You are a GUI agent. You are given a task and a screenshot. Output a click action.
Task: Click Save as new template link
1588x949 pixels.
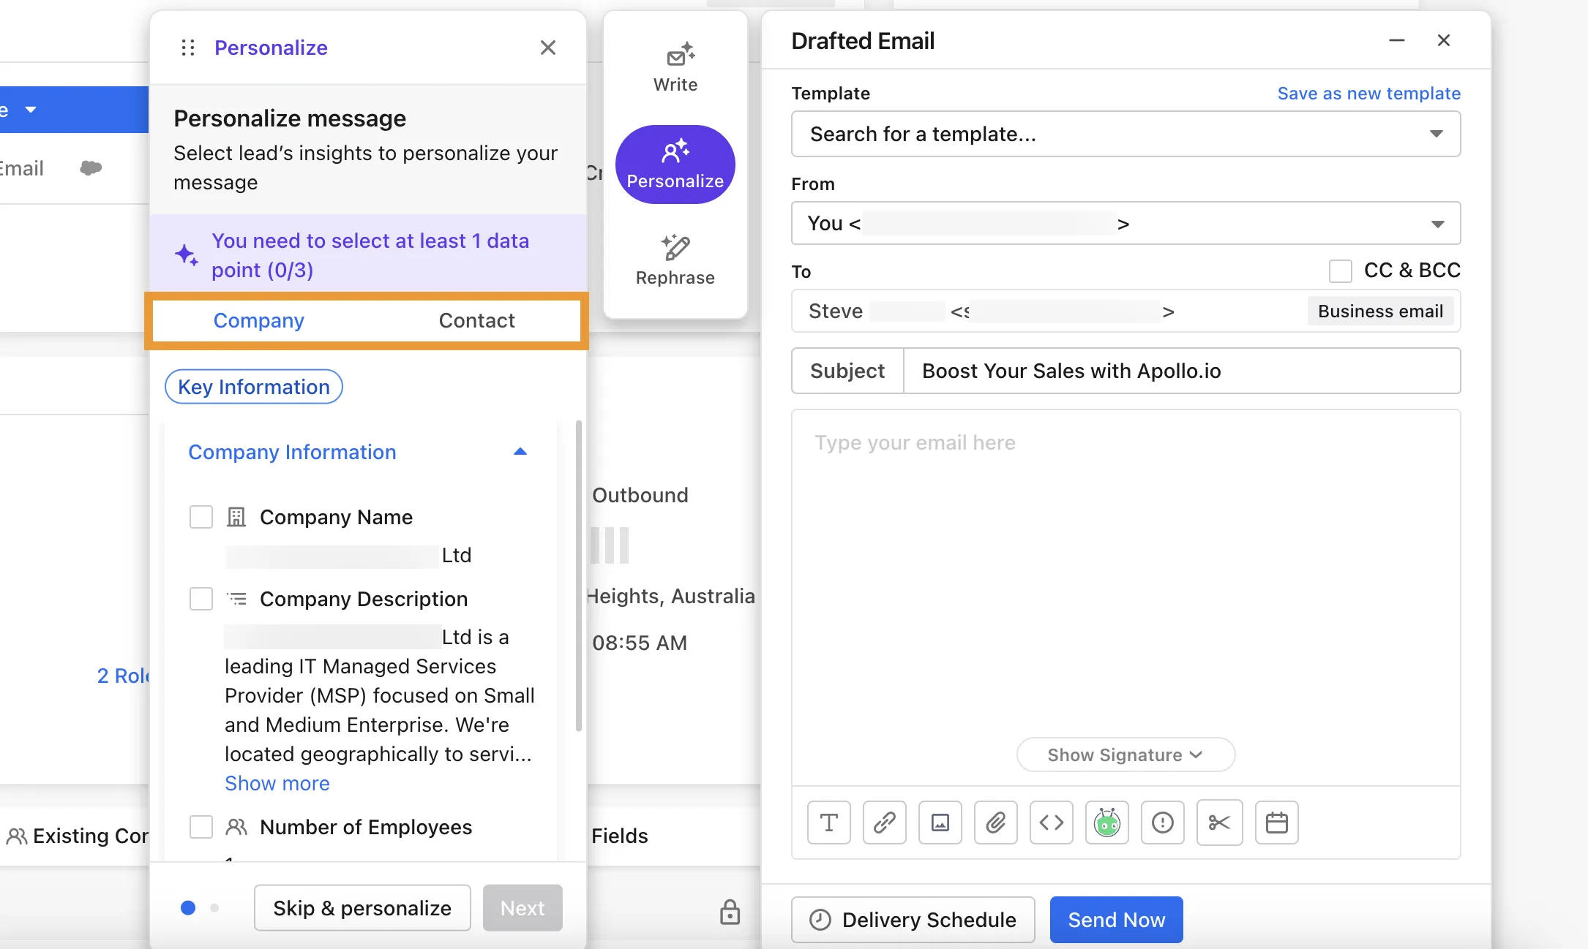1368,94
